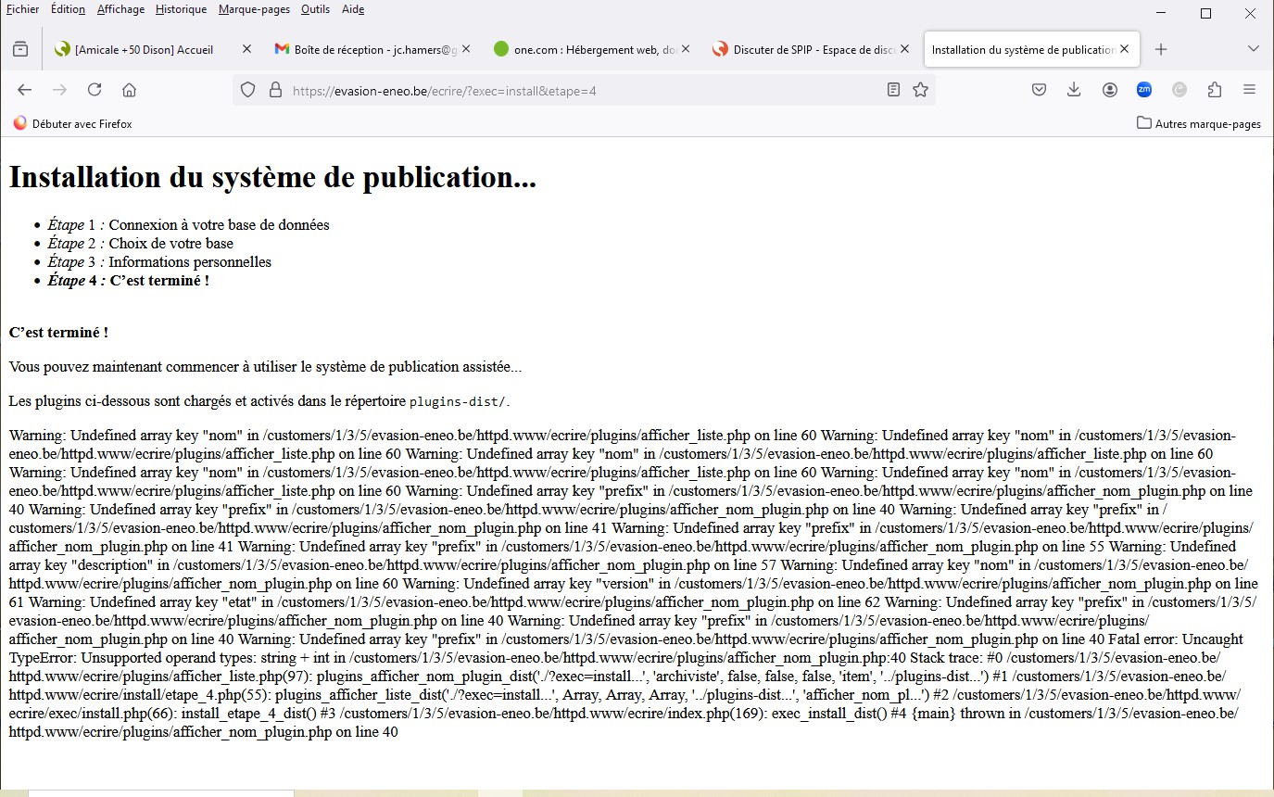This screenshot has height=797, width=1274.
Task: Focus the URL address bar
Action: [584, 91]
